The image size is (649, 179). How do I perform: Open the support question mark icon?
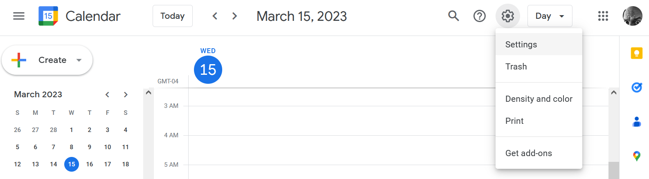click(x=480, y=16)
